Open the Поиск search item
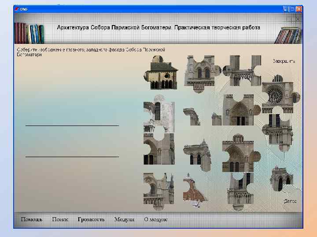Screen dimensions: 317x237 (x=60, y=219)
